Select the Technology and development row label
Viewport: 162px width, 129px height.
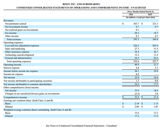tap(19, 55)
